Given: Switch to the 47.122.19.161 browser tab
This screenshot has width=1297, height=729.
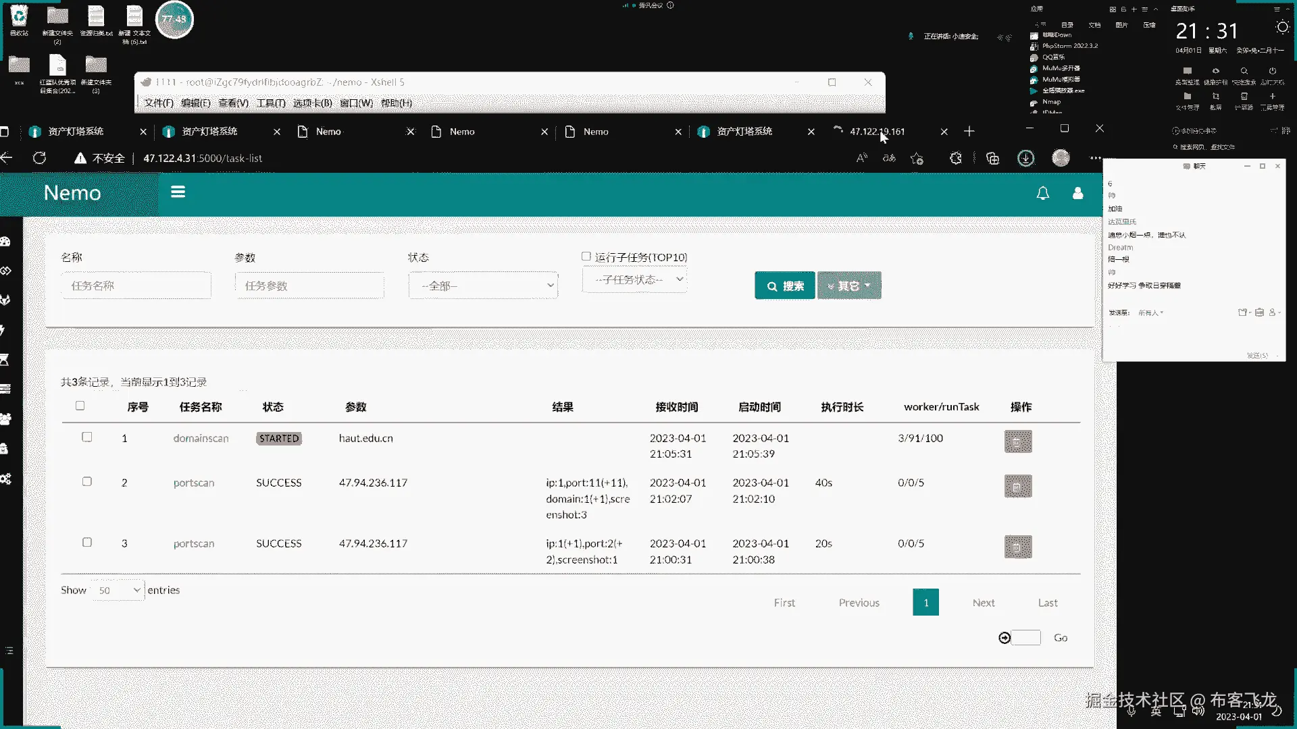Looking at the screenshot, I should pyautogui.click(x=877, y=132).
